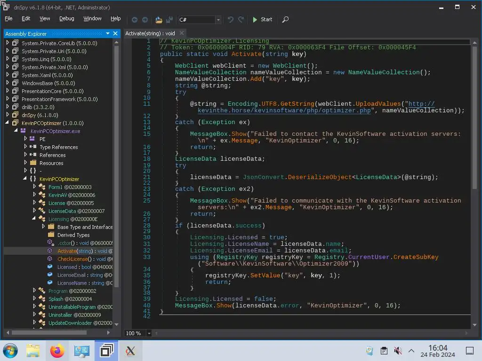Screen dimensions: 482x361
Task: Click the UploadValues method reference
Action: [378, 104]
